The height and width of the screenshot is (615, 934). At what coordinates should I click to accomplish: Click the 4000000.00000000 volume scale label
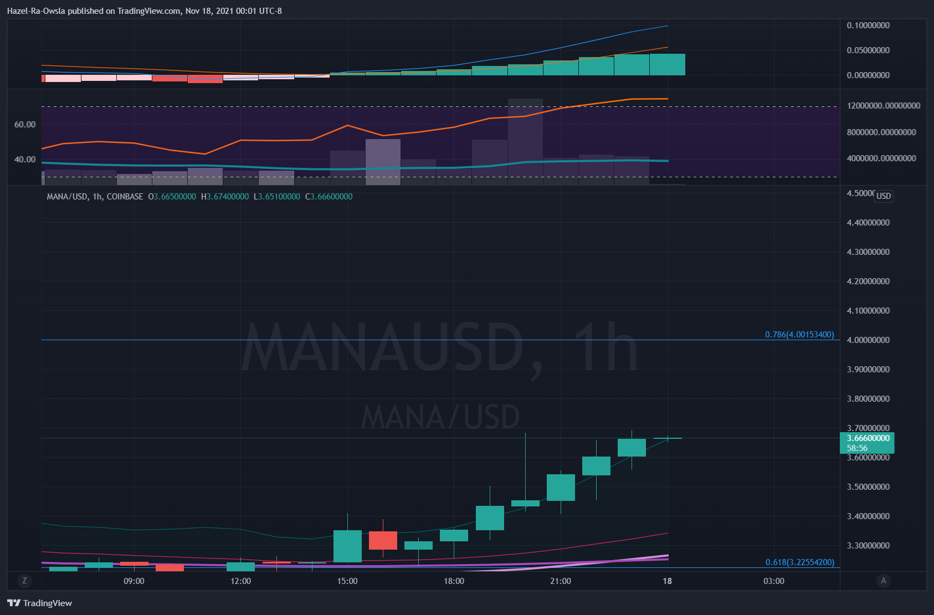(x=881, y=158)
